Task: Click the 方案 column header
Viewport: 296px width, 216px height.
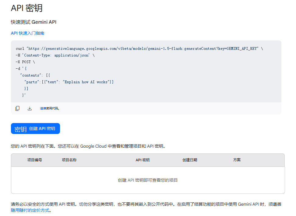Action: 237,160
